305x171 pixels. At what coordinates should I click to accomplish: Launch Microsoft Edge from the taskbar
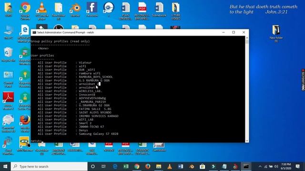point(115,166)
